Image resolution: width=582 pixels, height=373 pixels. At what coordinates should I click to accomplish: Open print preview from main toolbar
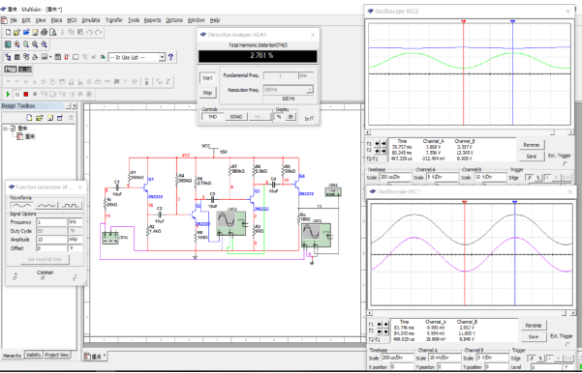(x=52, y=32)
